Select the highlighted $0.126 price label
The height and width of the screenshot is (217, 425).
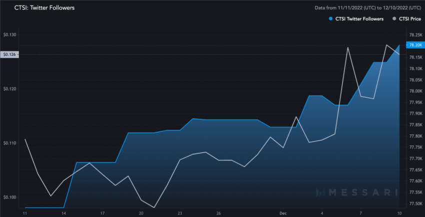[x=9, y=55]
